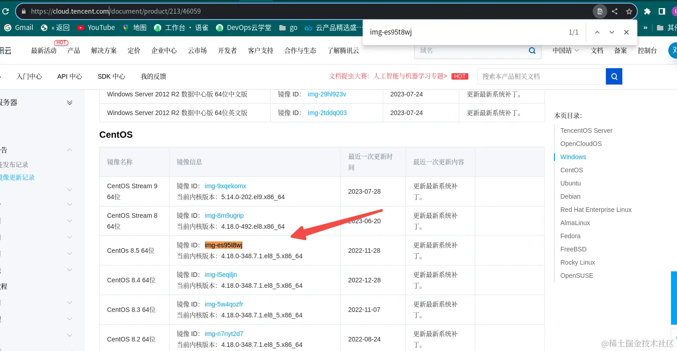This screenshot has height=351, width=677.
Task: Open image ID img-29hl923v link
Action: tap(327, 94)
